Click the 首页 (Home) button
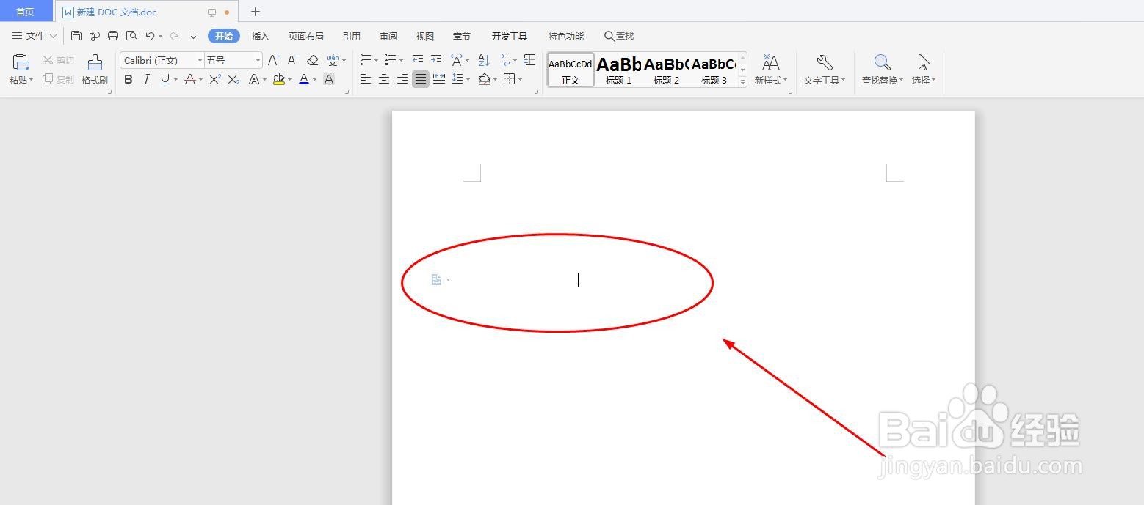This screenshot has height=505, width=1144. click(x=25, y=12)
